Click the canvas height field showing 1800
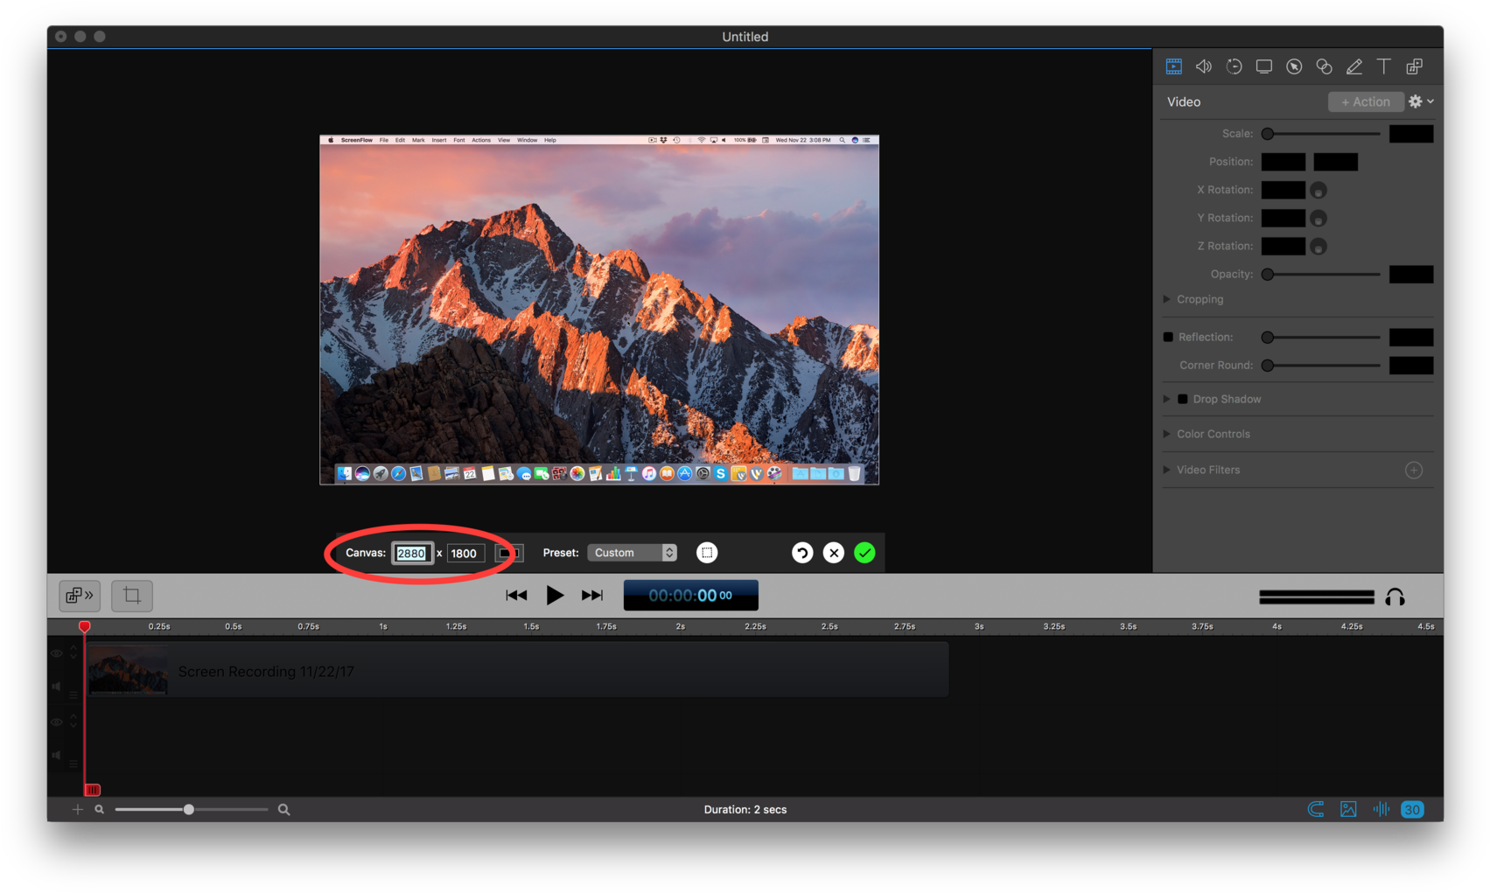This screenshot has height=893, width=1490. pos(465,553)
